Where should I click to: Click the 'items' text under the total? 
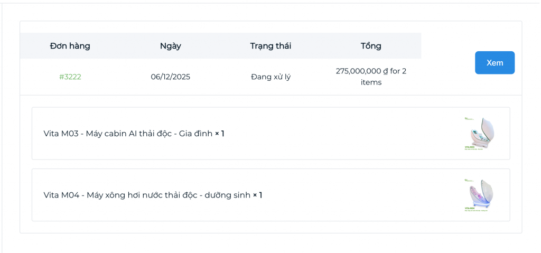(371, 82)
